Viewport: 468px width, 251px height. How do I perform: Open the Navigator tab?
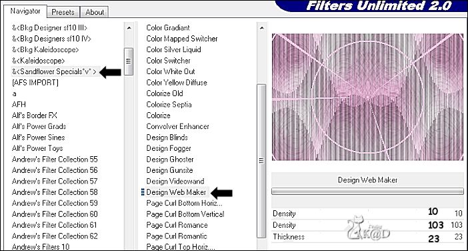coord(25,11)
